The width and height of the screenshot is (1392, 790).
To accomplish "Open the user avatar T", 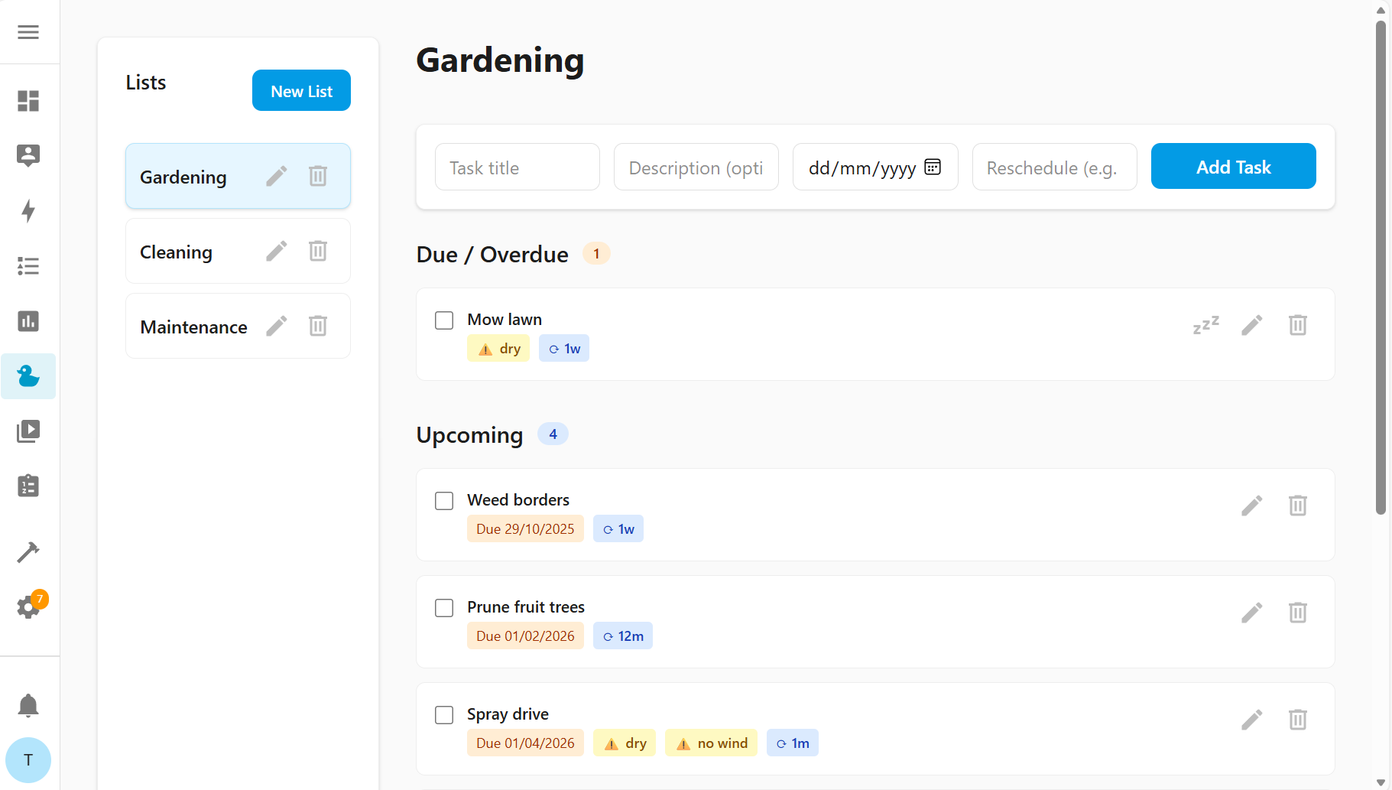I will point(28,760).
